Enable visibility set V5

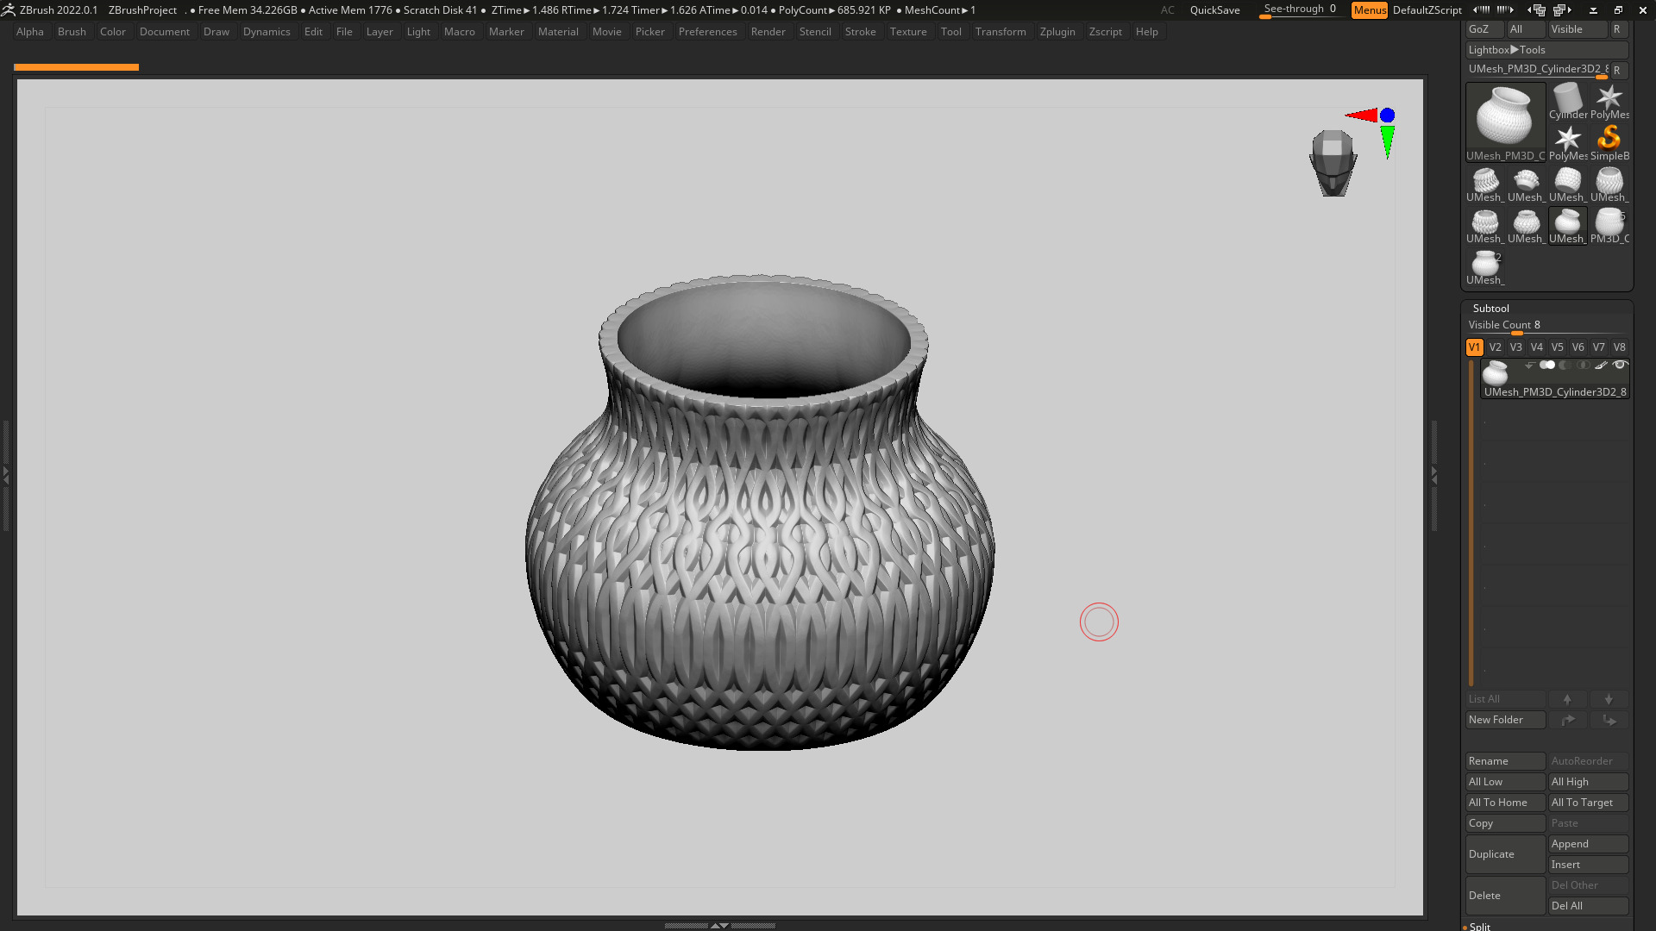coord(1557,347)
